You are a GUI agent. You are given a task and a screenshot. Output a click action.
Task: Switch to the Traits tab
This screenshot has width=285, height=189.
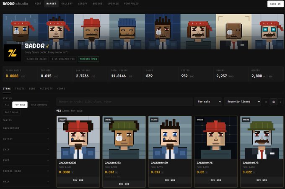pyautogui.click(x=20, y=89)
